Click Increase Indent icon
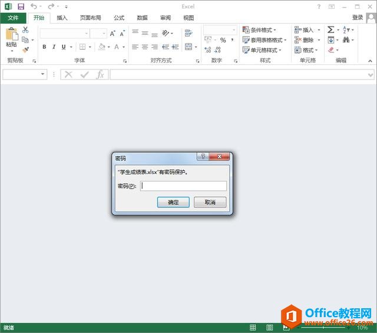Image resolution: width=377 pixels, height=333 pixels. (175, 47)
